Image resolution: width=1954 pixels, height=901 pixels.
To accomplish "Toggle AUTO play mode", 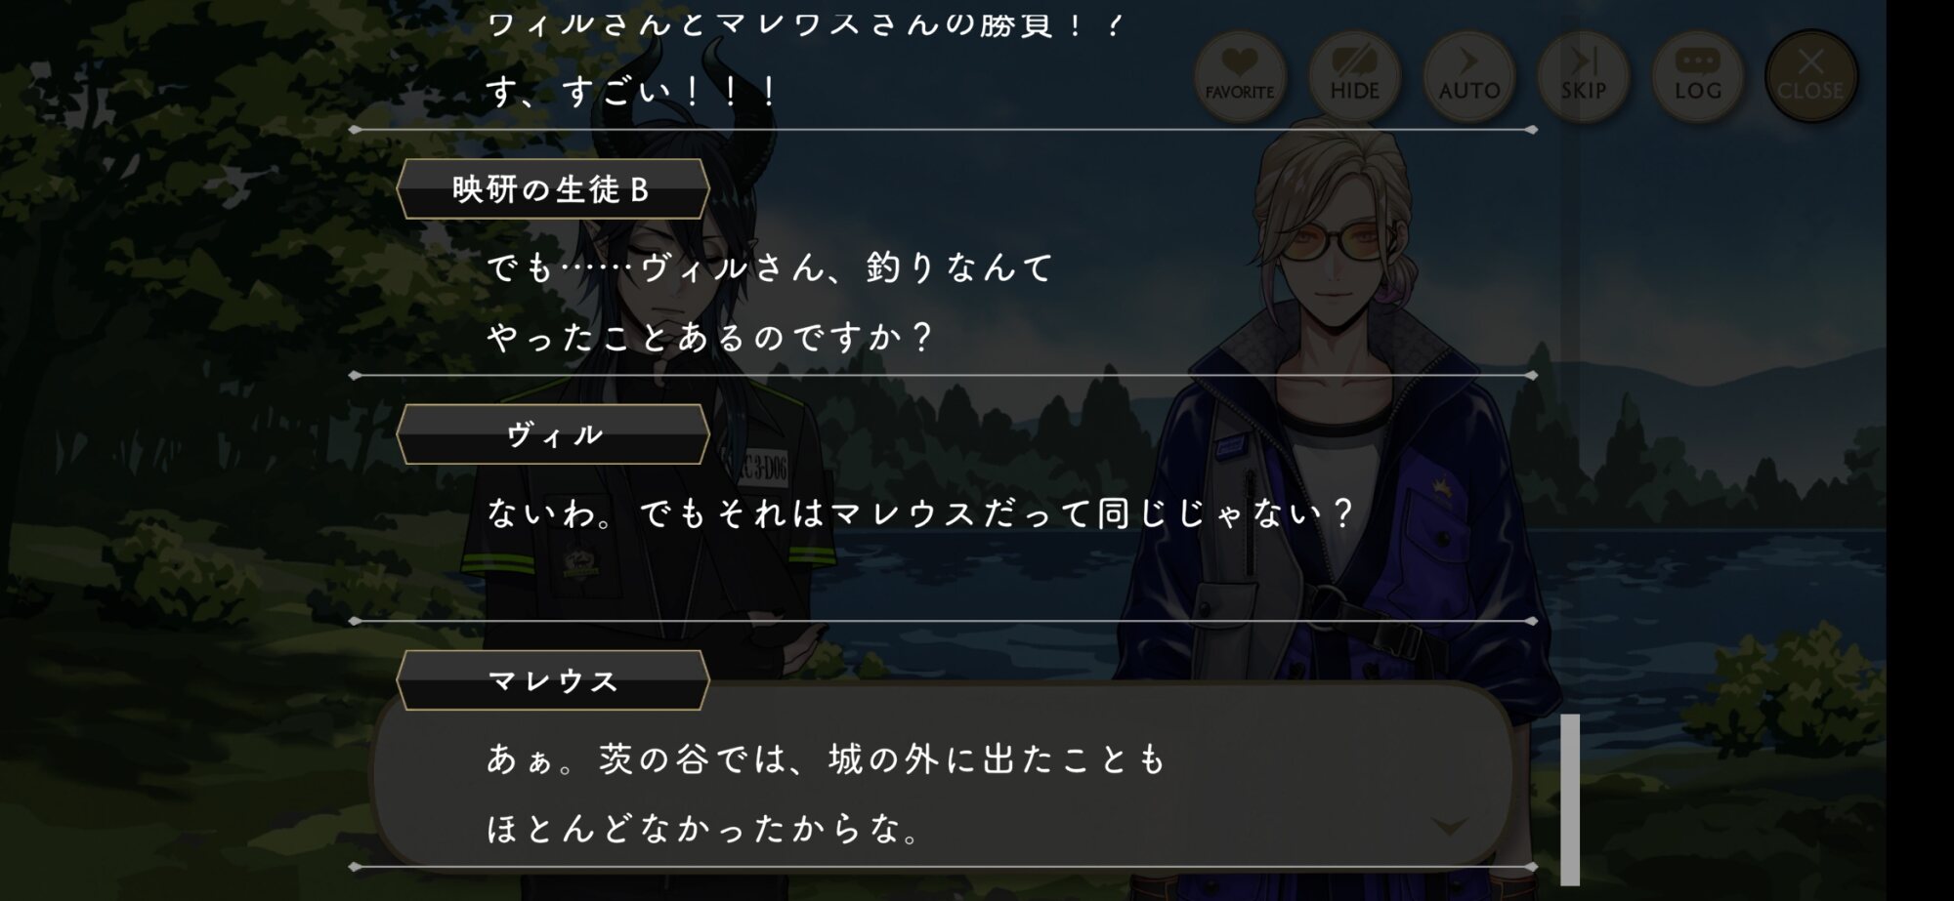I will [x=1468, y=76].
